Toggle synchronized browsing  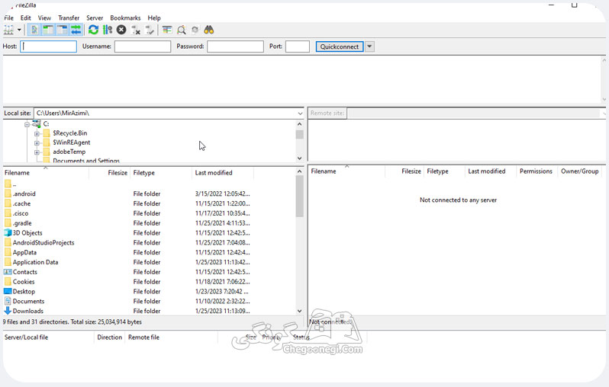(x=195, y=30)
